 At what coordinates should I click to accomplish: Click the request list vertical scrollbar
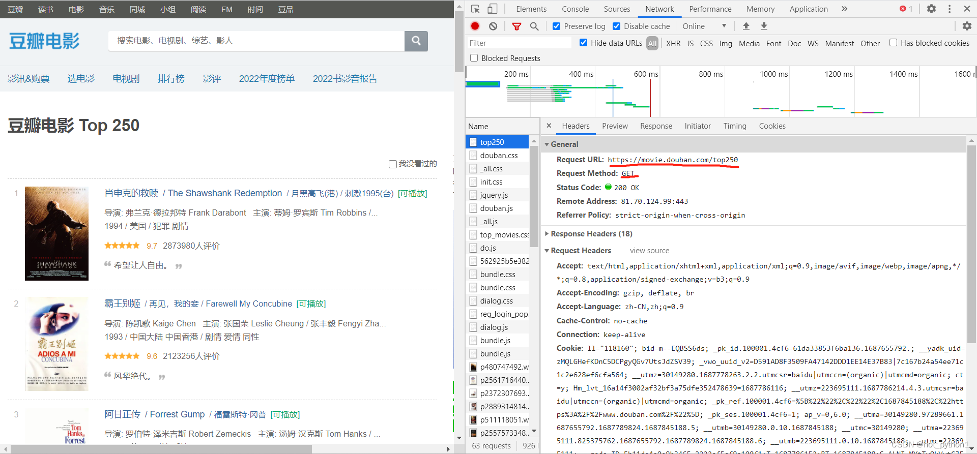[x=534, y=196]
